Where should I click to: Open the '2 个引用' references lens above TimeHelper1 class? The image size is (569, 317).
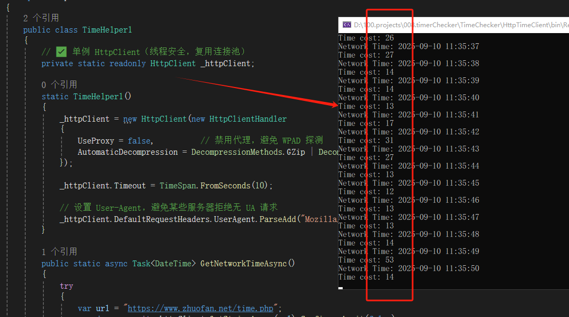coord(41,18)
